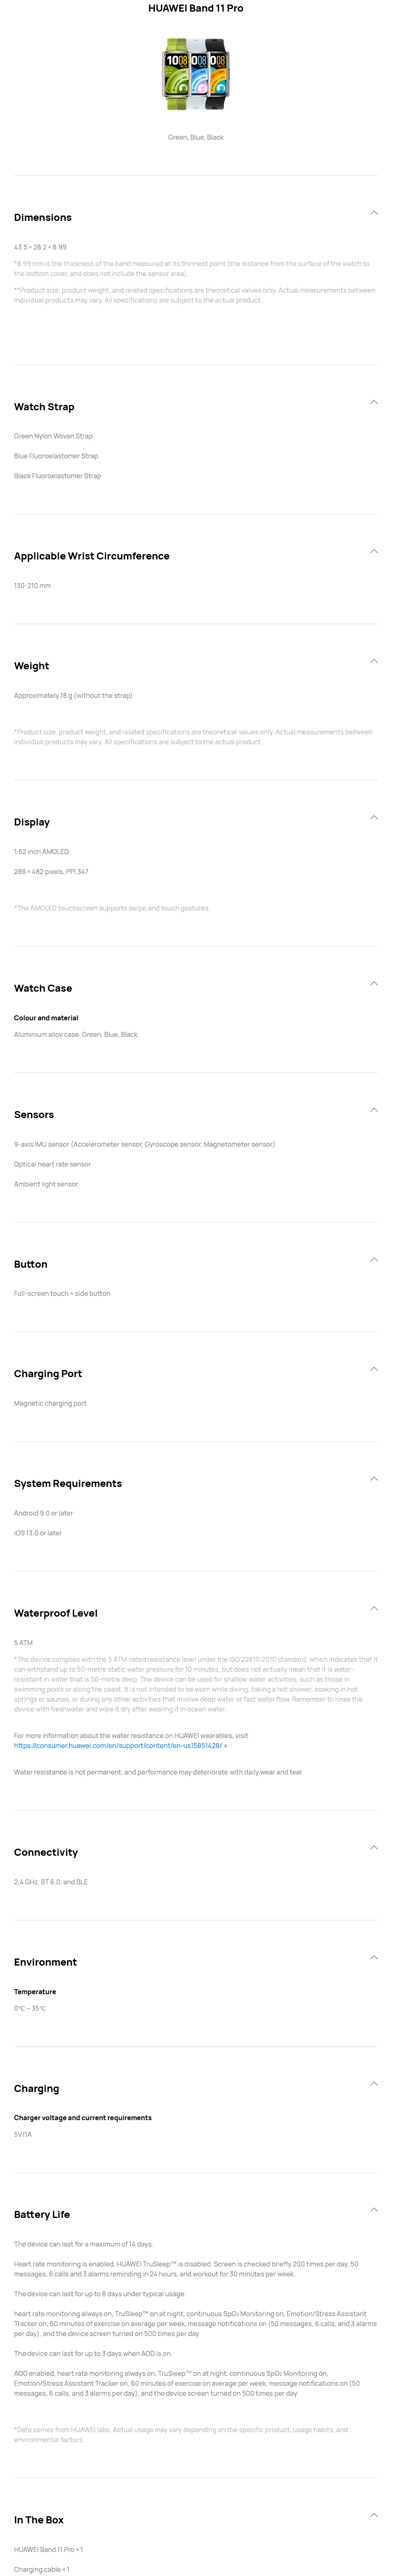Collapse the Button section chevron

point(373,1259)
